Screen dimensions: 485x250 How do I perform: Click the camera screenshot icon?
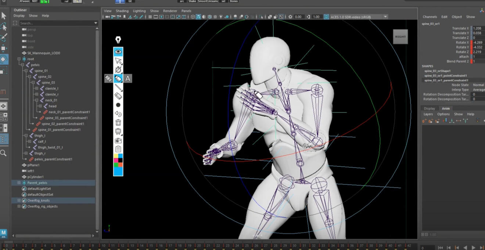tap(118, 140)
